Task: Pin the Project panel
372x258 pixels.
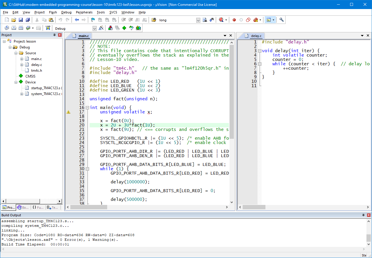Action: (54, 35)
